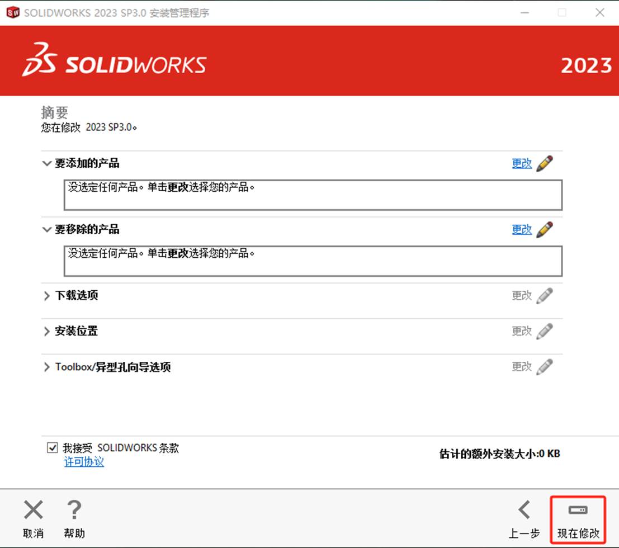Click disabled 更改 link in 安装位置 row
619x548 pixels.
coord(522,331)
